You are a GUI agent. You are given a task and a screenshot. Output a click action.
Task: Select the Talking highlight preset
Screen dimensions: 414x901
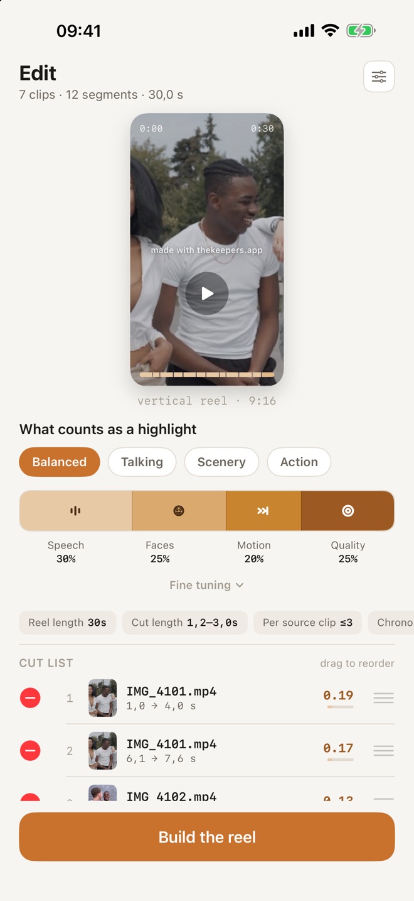[142, 462]
